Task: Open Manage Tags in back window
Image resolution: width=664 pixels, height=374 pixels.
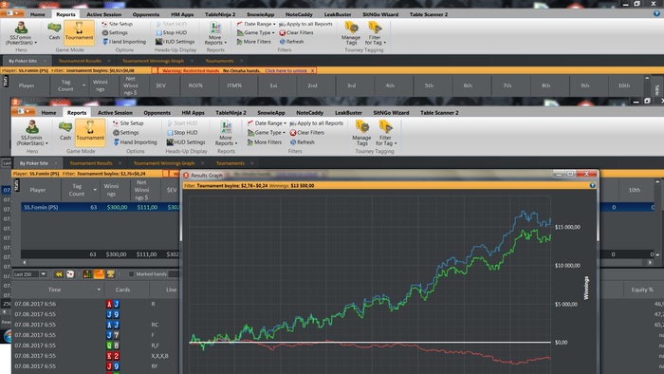Action: [x=351, y=32]
